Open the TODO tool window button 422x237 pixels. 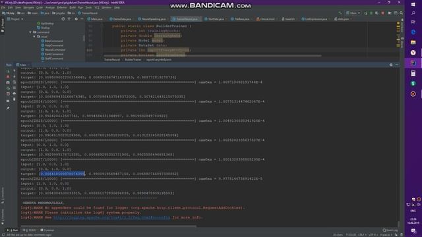[30, 230]
